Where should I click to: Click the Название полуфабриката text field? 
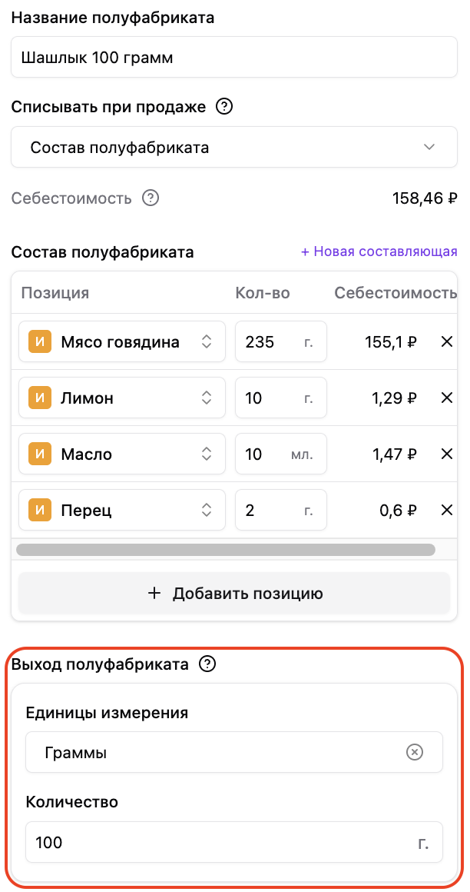click(x=234, y=57)
